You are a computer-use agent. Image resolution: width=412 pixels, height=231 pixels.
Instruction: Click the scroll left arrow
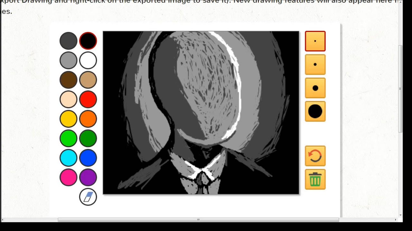click(x=3, y=220)
